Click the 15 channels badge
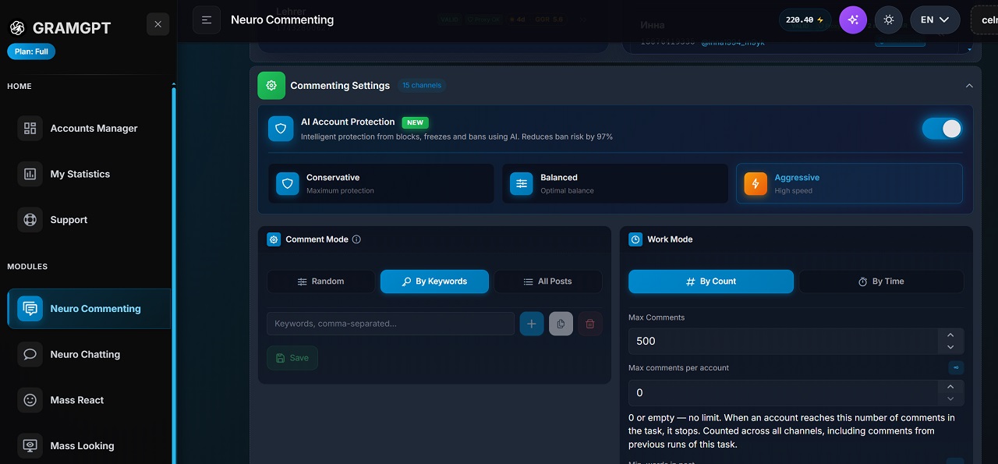 pos(422,85)
